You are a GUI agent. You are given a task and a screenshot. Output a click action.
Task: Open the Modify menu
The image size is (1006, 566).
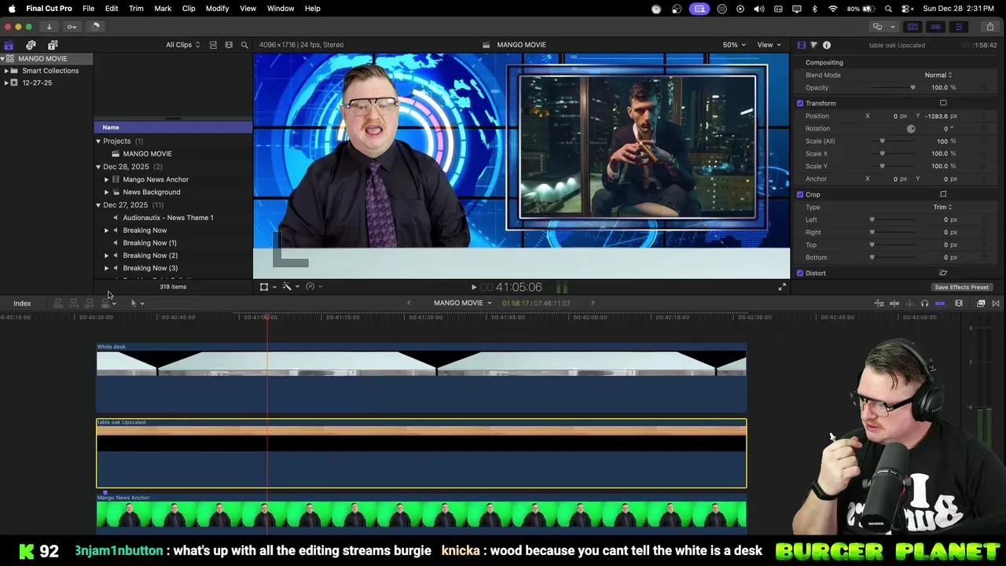tap(217, 9)
